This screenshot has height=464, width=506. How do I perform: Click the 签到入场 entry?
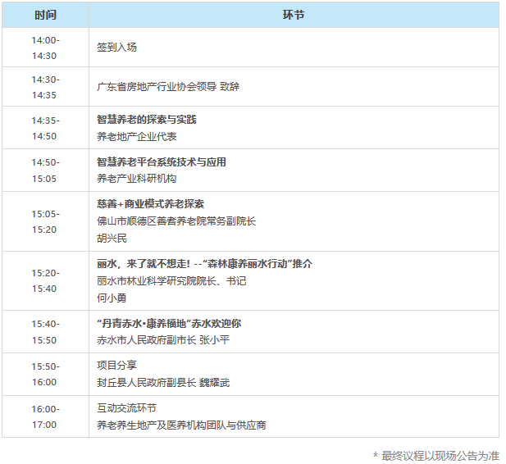116,48
